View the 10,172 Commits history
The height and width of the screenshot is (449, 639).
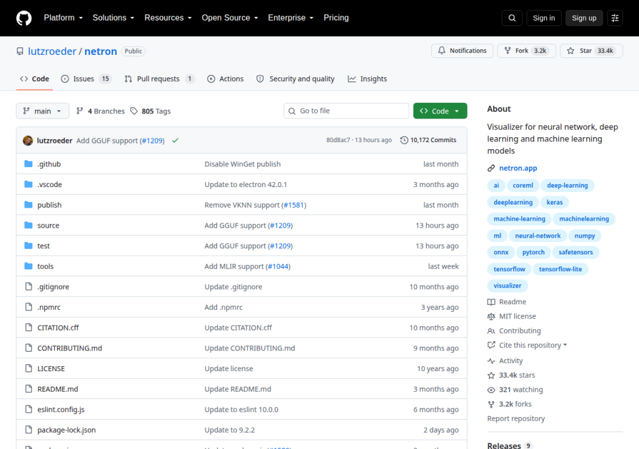point(428,140)
